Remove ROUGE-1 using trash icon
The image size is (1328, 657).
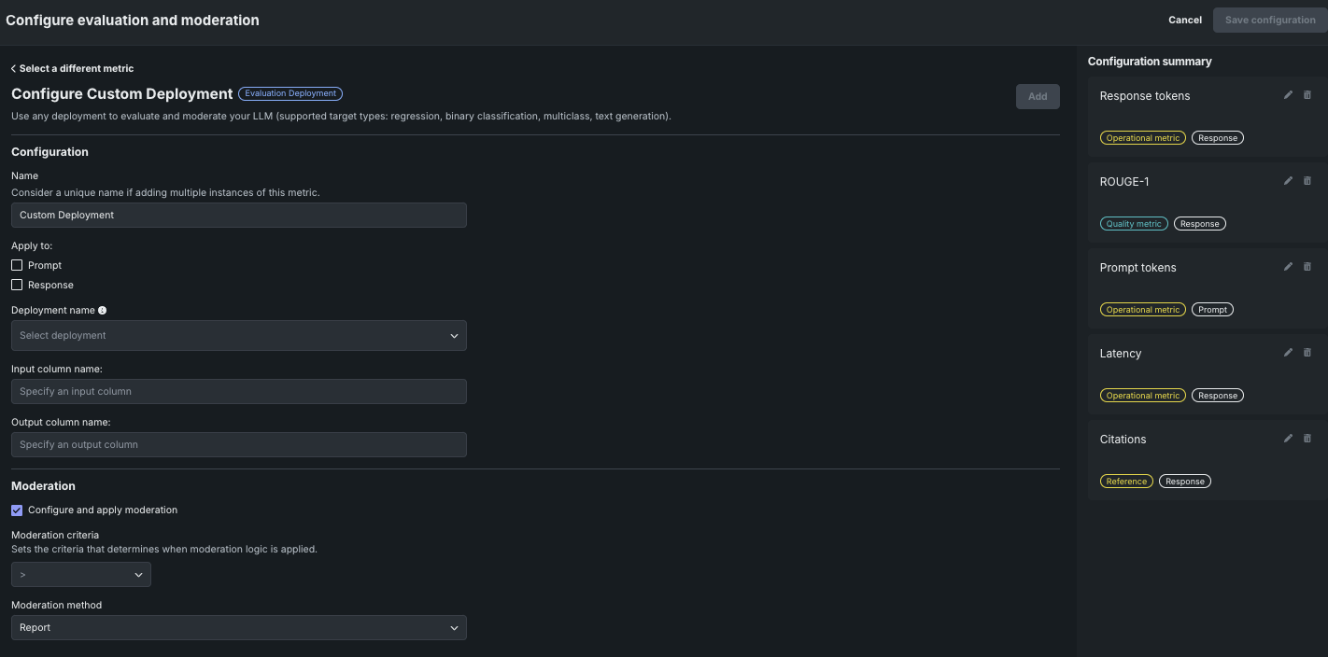(x=1307, y=181)
